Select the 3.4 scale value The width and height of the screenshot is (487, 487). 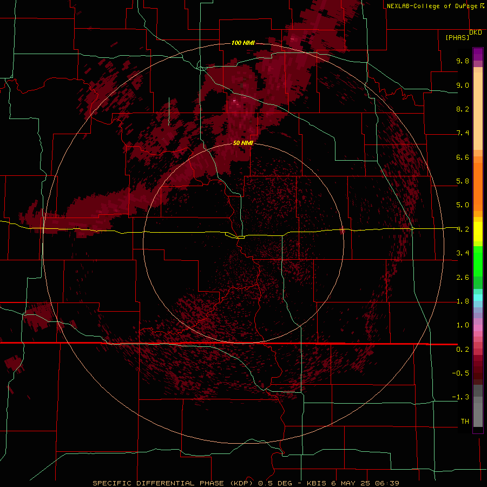click(x=463, y=253)
